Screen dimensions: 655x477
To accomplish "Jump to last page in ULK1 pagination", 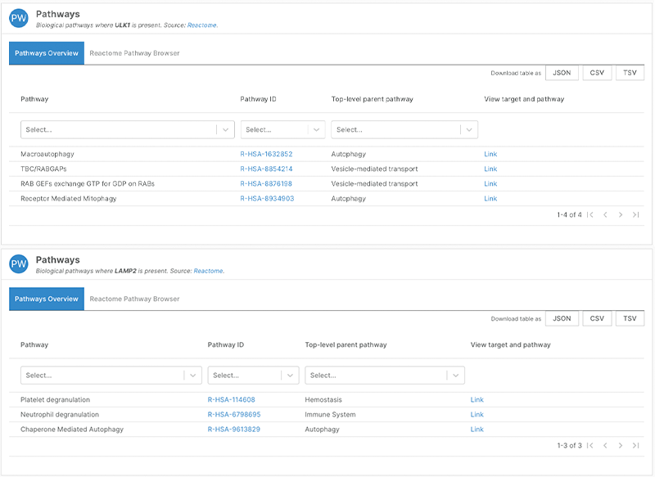I will (637, 215).
